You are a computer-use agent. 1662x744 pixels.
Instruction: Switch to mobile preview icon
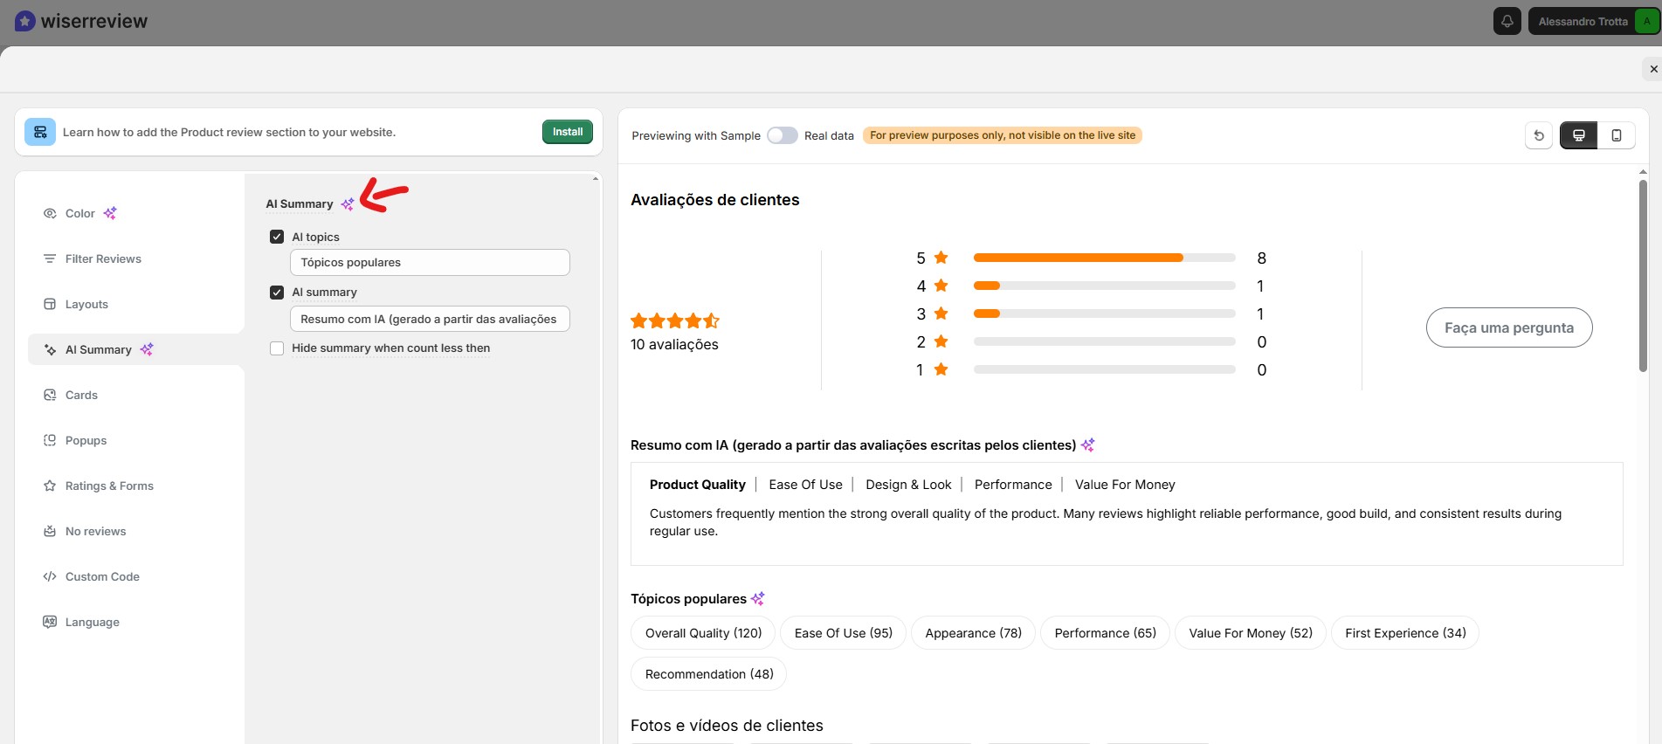pos(1616,135)
